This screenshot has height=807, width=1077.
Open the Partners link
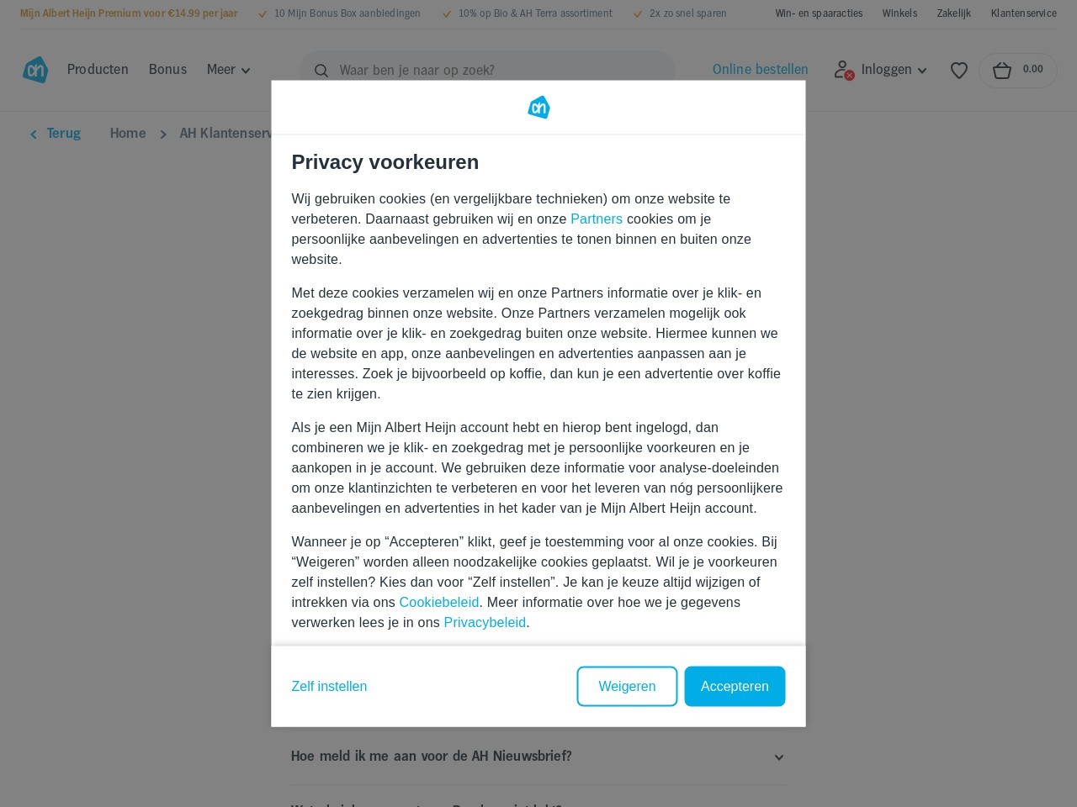tap(597, 219)
